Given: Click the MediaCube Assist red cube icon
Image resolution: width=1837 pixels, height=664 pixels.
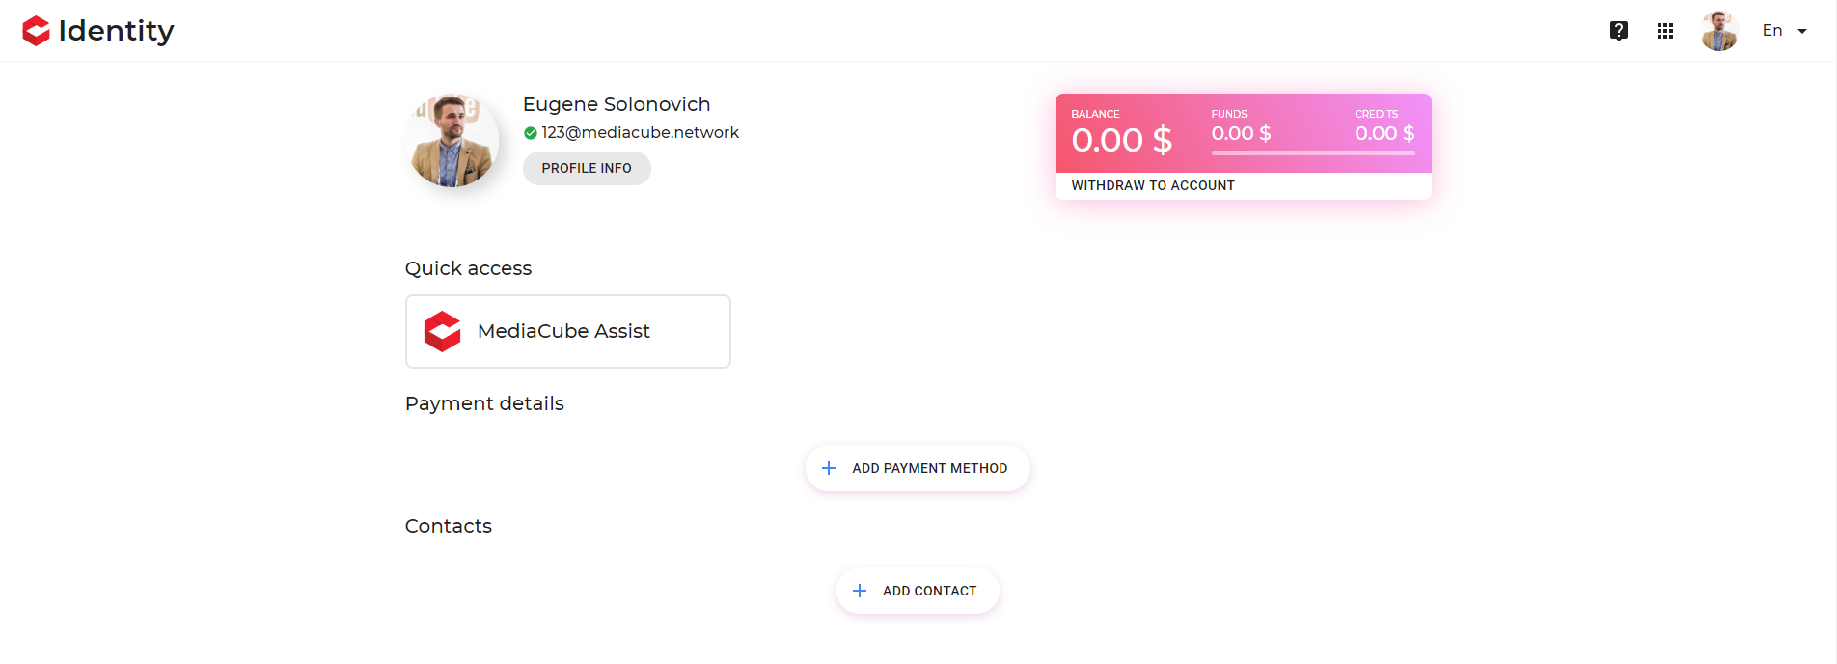Looking at the screenshot, I should 443,331.
